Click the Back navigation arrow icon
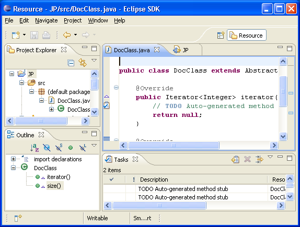Viewport: 300px width, 227px height. coord(67,35)
